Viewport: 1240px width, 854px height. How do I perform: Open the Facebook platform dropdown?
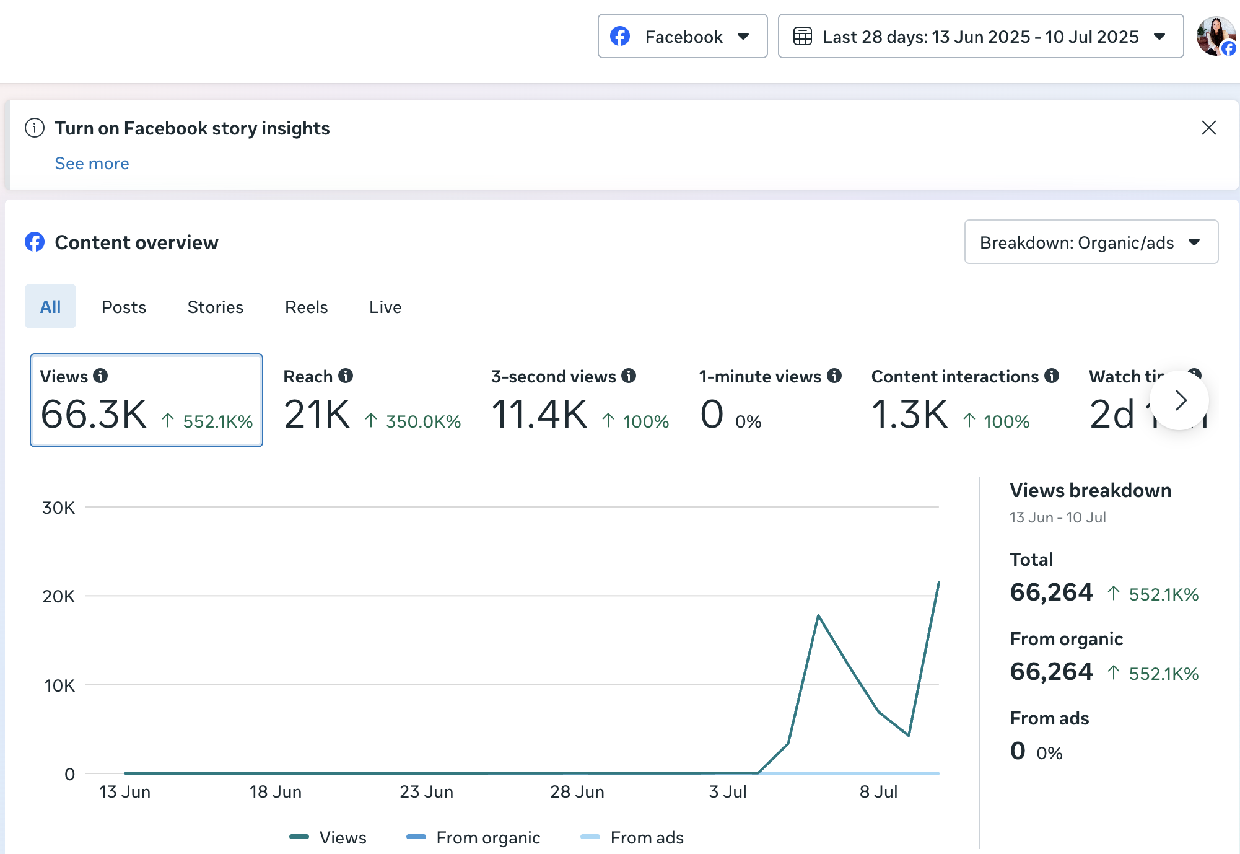[682, 37]
